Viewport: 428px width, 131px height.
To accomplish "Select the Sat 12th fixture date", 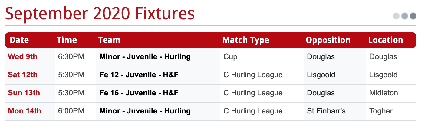I will [23, 75].
